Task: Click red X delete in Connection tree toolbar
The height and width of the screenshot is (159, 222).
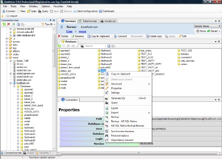Action: point(9,24)
